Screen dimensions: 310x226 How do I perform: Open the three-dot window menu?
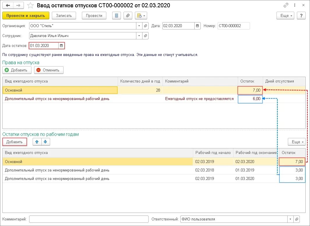pos(295,5)
